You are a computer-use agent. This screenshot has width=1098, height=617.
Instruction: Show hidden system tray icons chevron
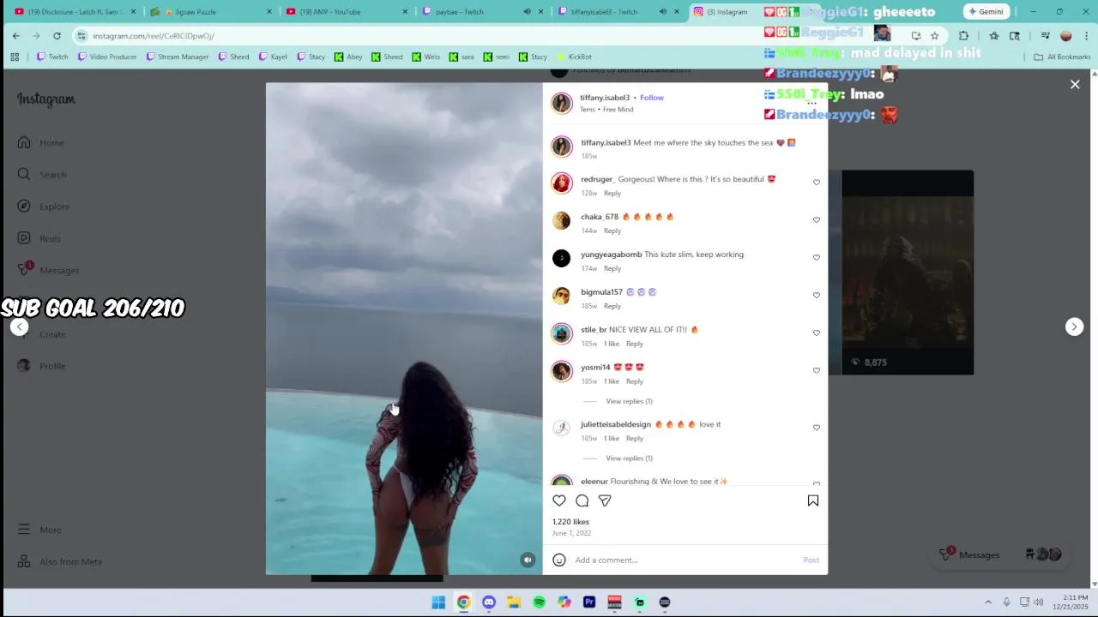[988, 602]
